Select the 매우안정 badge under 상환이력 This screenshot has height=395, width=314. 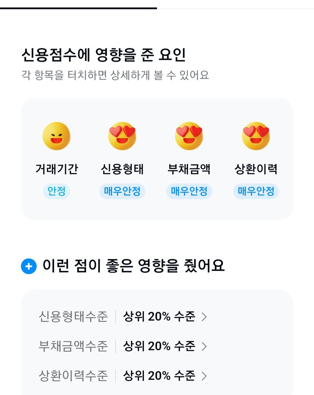pyautogui.click(x=256, y=191)
